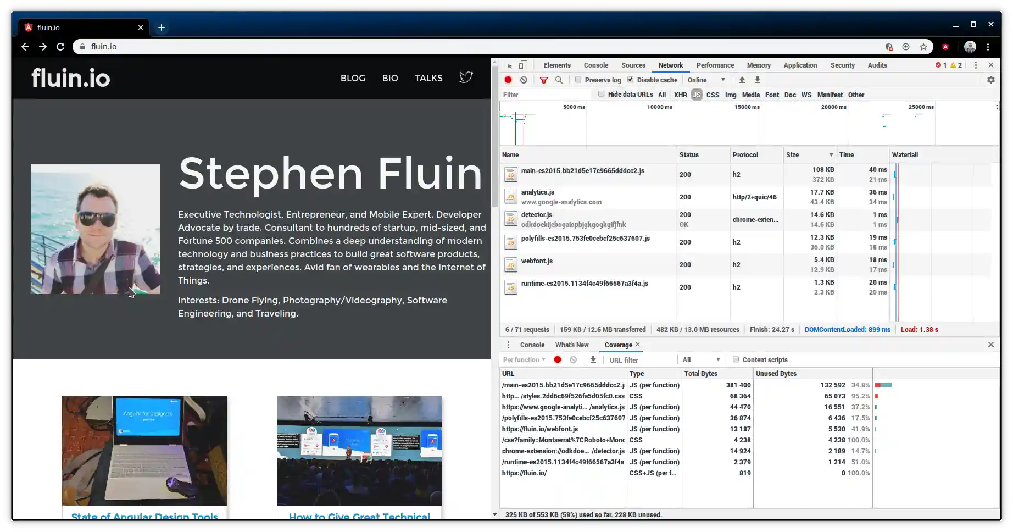Screen dimensions: 1013x532
Task: Close the DevTools panel
Action: [x=991, y=65]
